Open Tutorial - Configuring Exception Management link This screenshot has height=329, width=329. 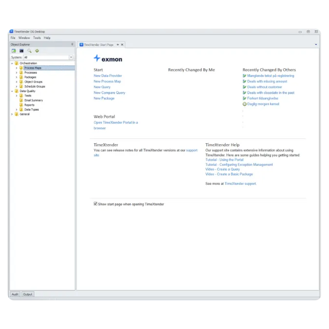point(239,165)
